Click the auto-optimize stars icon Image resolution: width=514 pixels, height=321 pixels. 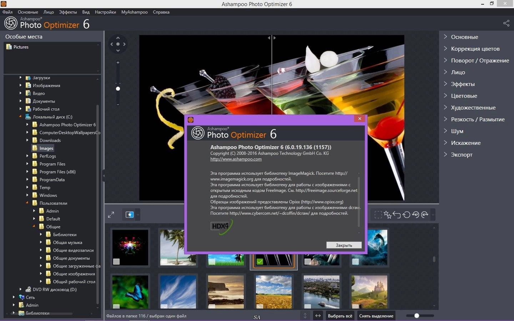point(387,215)
